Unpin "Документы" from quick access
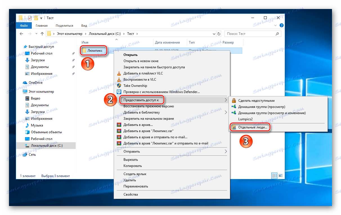This screenshot has height=215, width=341. (73, 67)
